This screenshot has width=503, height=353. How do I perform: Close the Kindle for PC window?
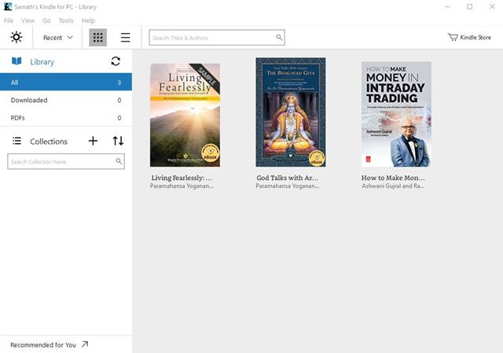[492, 6]
